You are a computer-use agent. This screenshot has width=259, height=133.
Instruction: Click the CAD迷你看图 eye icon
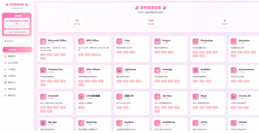[81, 97]
